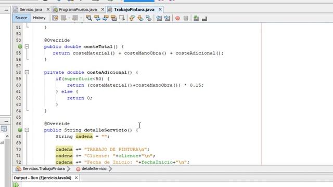Shift line left icon
The width and height of the screenshot is (333, 187).
(x=159, y=18)
